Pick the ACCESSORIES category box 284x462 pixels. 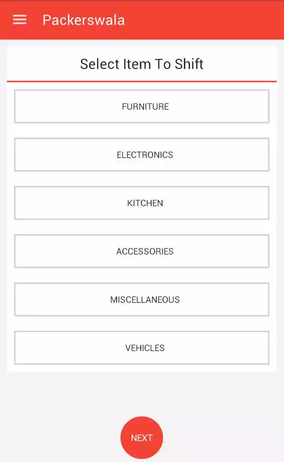coord(141,251)
